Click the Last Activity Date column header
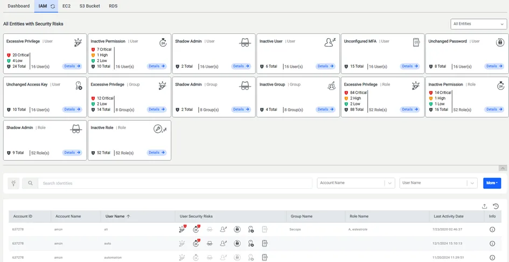 click(449, 216)
